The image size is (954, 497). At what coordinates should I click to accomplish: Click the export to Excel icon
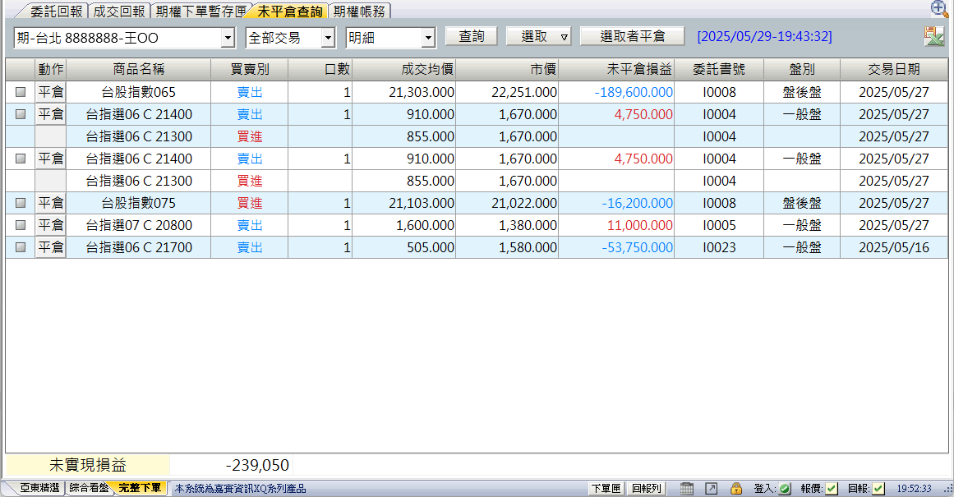(x=933, y=37)
